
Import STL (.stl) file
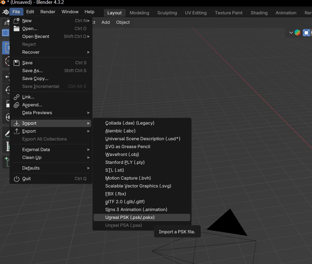point(142,170)
